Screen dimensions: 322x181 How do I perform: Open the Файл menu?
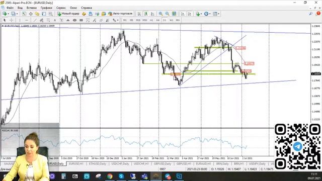(10, 8)
